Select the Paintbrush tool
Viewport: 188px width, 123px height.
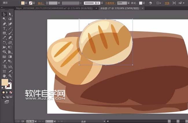10,33
